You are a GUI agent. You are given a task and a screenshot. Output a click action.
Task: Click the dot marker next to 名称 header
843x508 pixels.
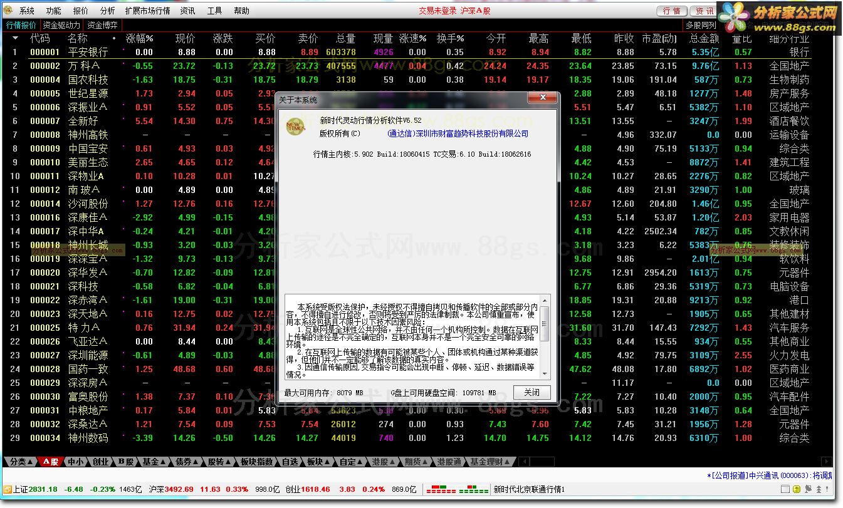[113, 38]
